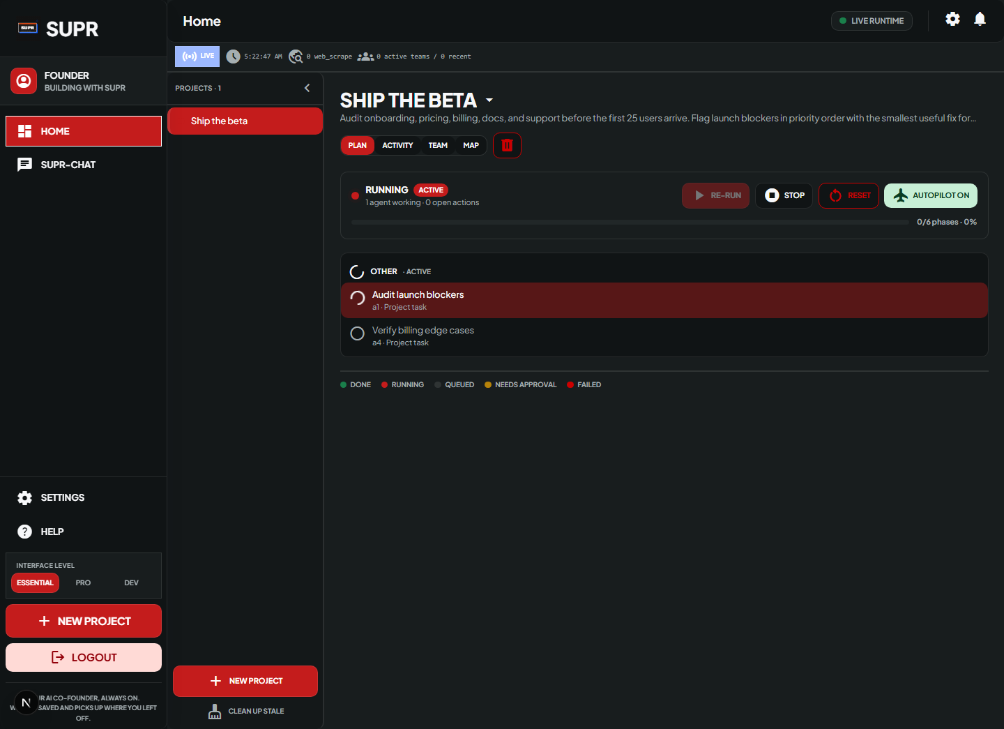Viewport: 1004px width, 729px height.
Task: Click the SUPR logo icon
Action: click(28, 28)
